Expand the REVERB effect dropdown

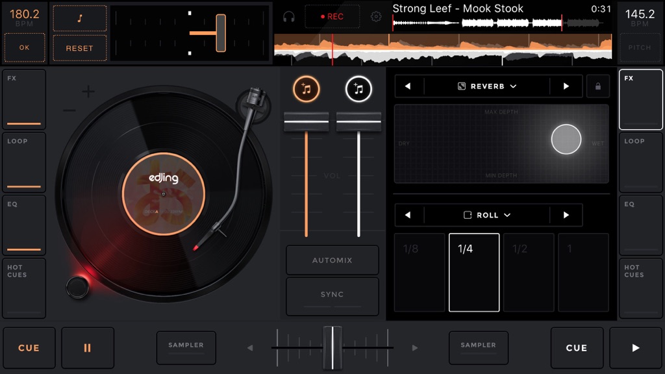pos(487,86)
